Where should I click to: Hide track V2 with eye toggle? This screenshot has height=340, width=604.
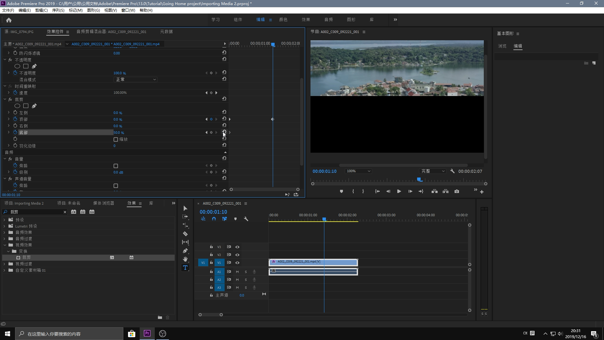pos(238,255)
